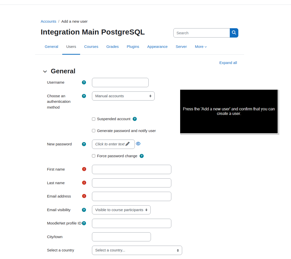Switch to the General admin tab
This screenshot has height=259, width=291.
coord(51,47)
